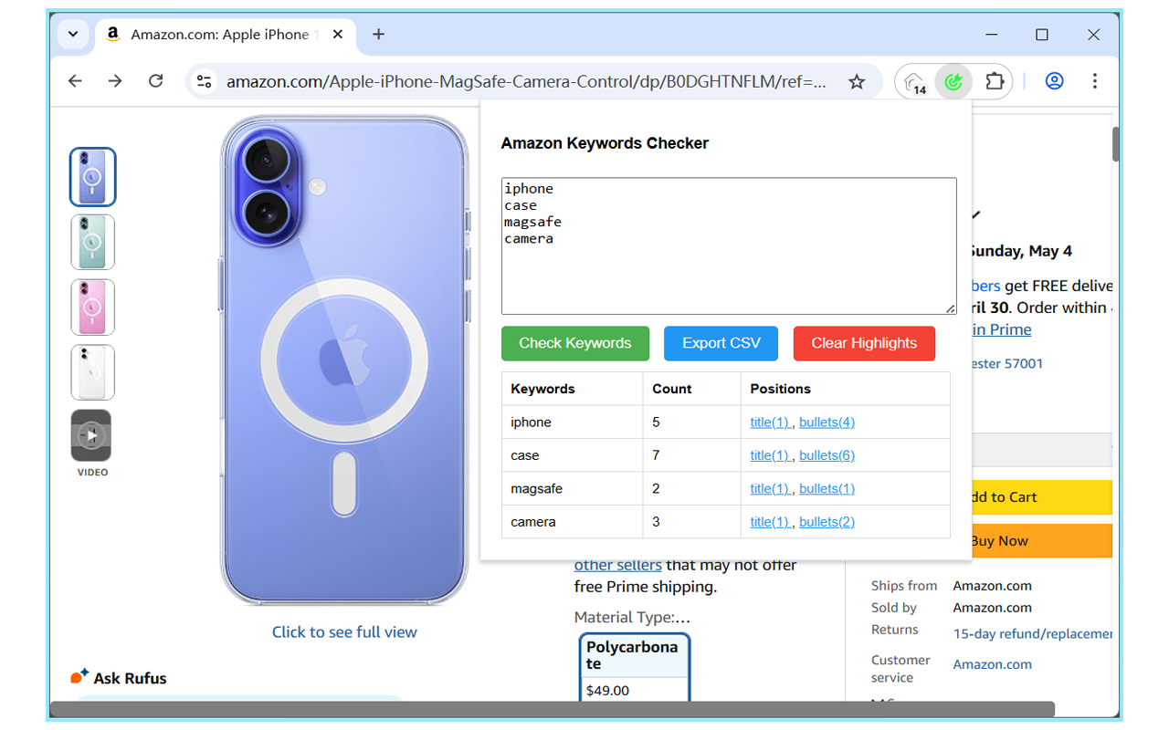Select the teal case thumbnail
Viewport: 1169px width, 730px height.
point(93,243)
